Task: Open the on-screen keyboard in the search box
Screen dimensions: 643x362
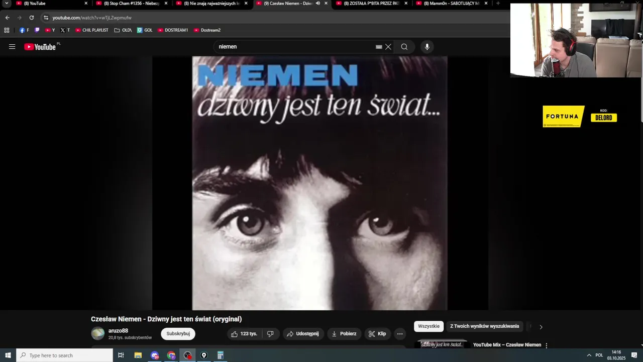Action: pos(379,47)
